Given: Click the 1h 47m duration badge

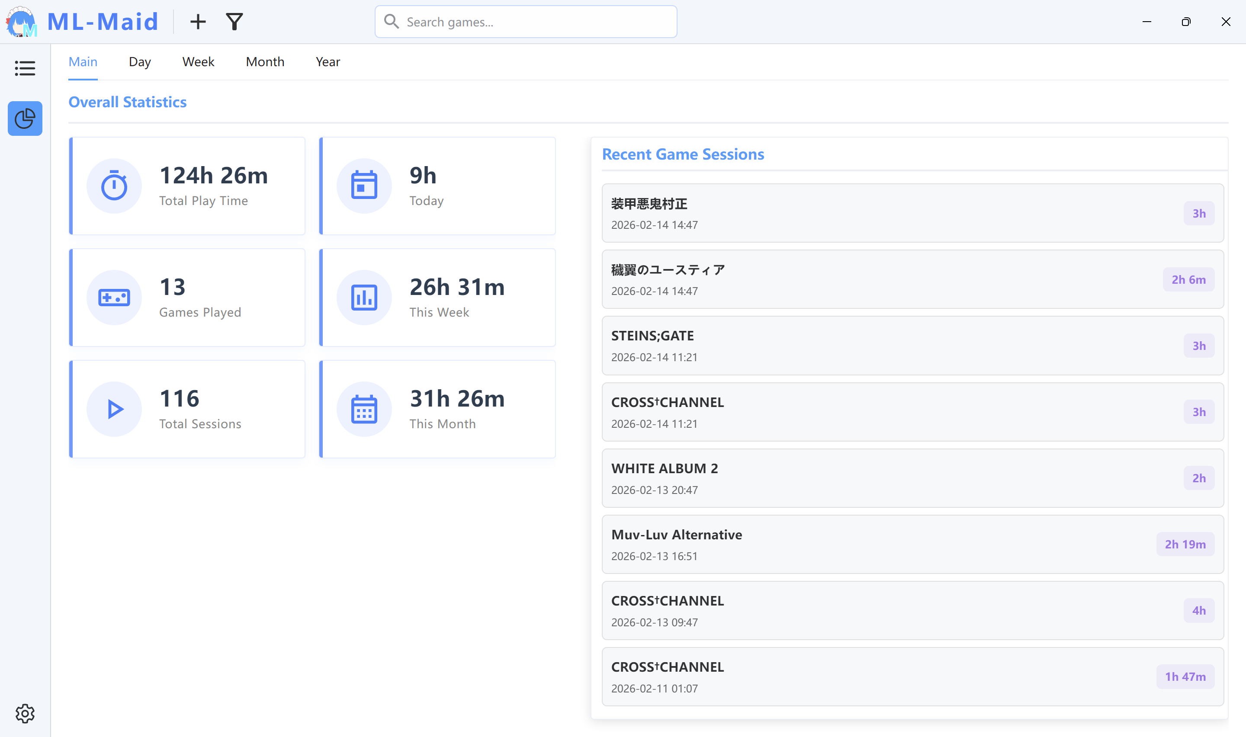Looking at the screenshot, I should pos(1185,676).
